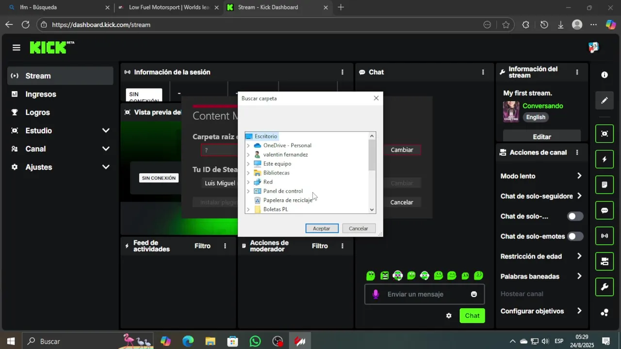621x349 pixels.
Task: Expand the Estudio sidebar section
Action: click(106, 130)
